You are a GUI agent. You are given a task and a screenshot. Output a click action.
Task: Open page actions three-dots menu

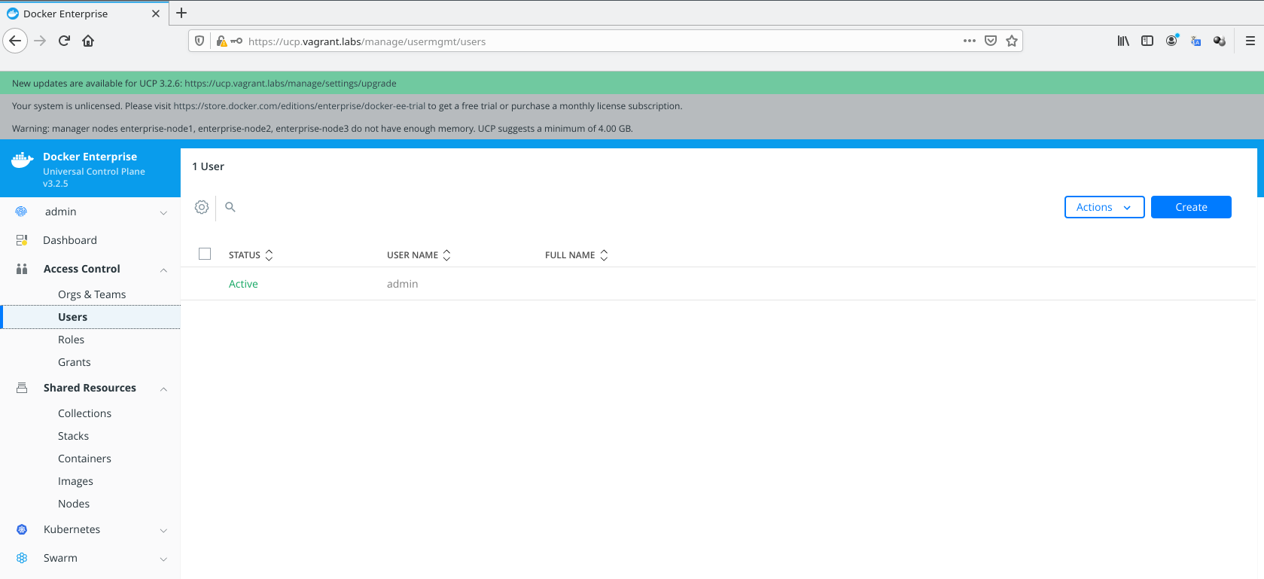point(970,41)
